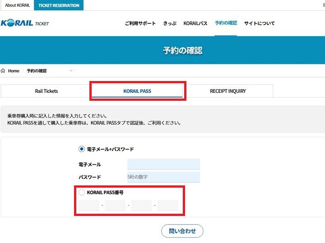Focus the fourth KORAIL PASS number box
Screen dimensions: 325x243
click(167, 205)
